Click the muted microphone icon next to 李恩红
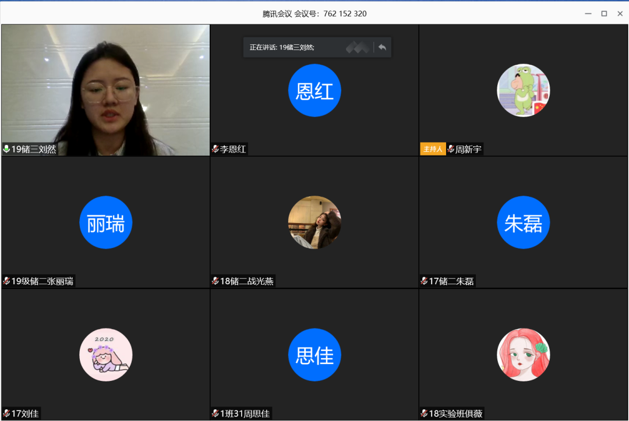 click(215, 149)
